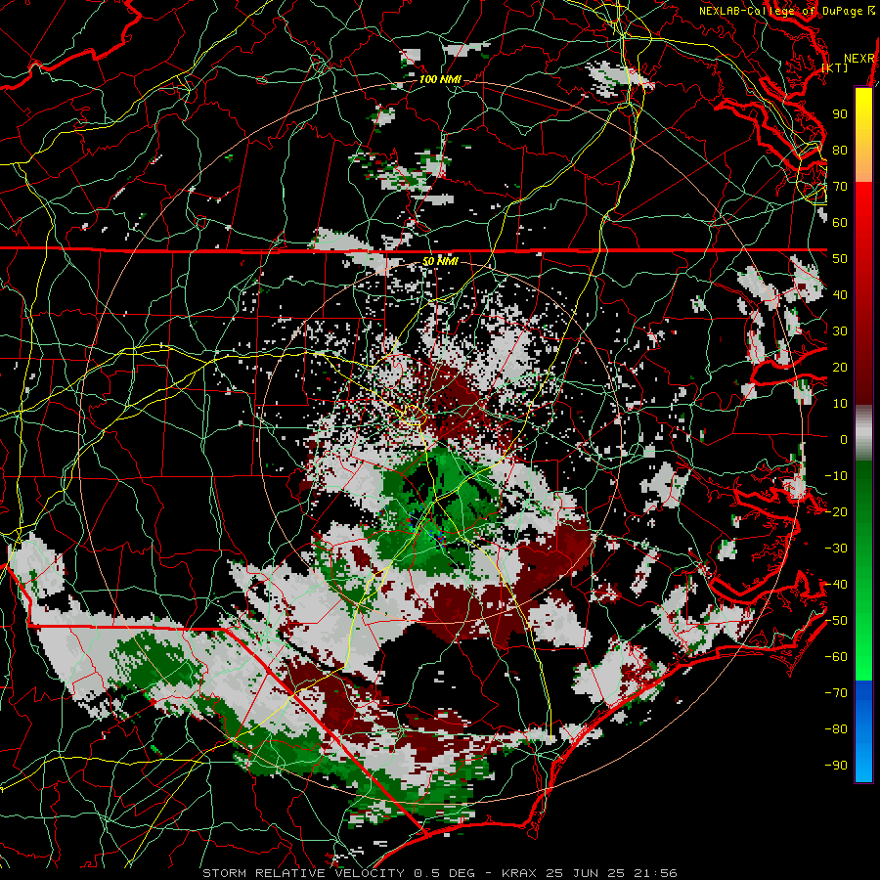The width and height of the screenshot is (880, 880).
Task: Click the positive 20 scale label
Action: [x=840, y=367]
